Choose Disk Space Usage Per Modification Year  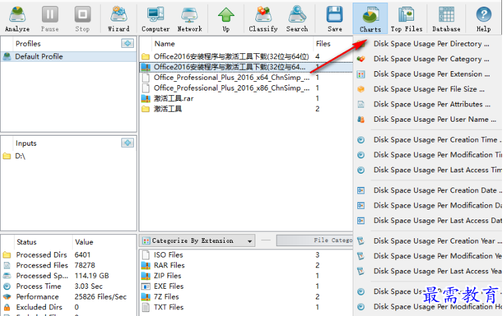[x=428, y=256]
